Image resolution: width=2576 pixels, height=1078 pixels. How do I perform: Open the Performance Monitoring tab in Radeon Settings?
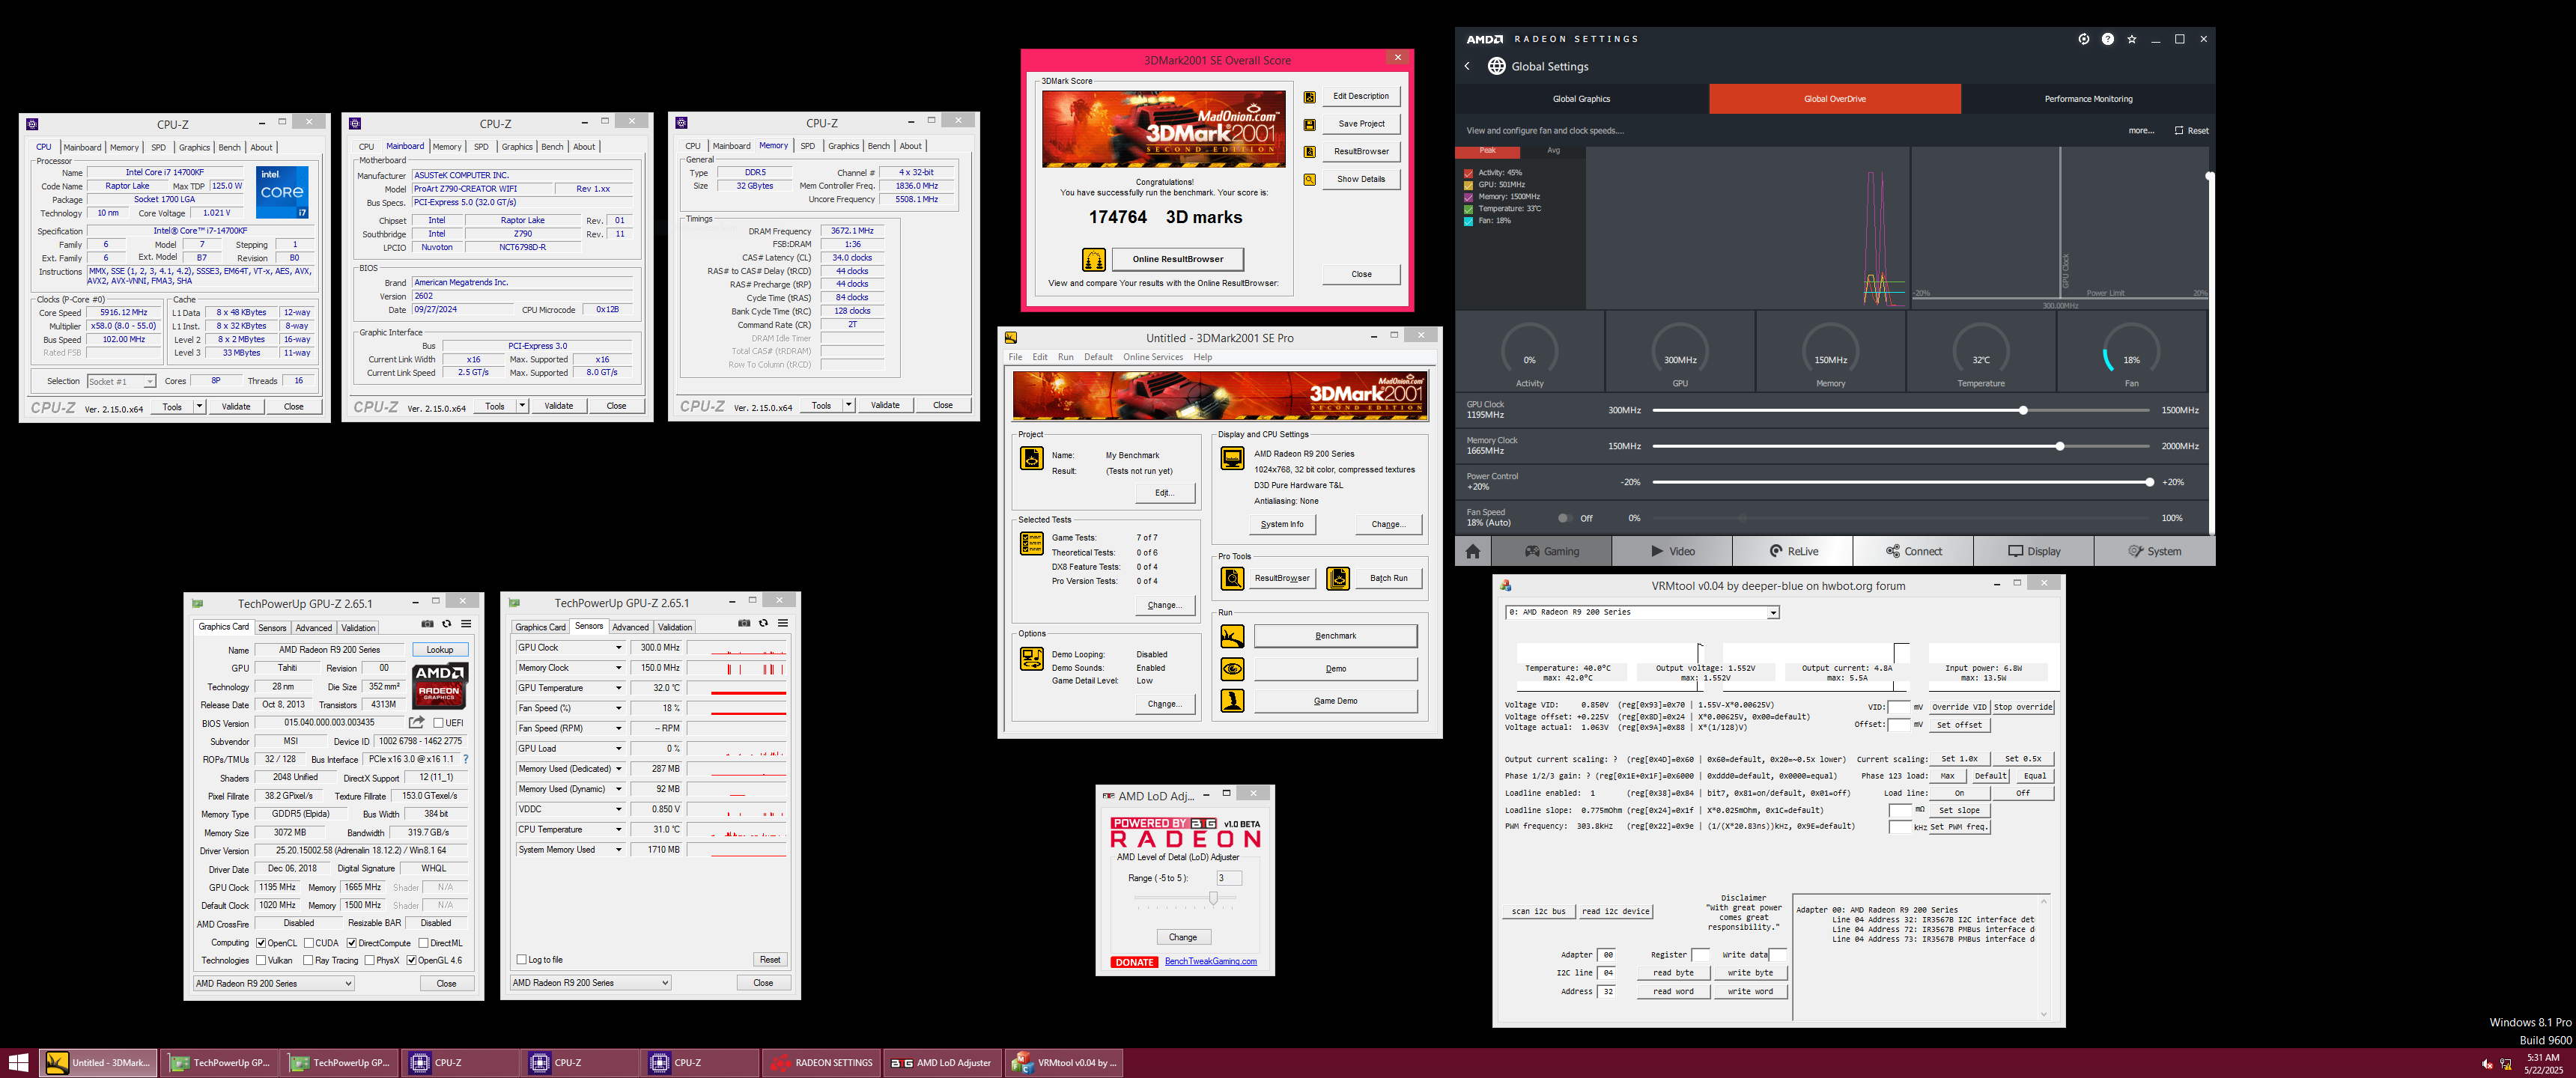click(2088, 99)
